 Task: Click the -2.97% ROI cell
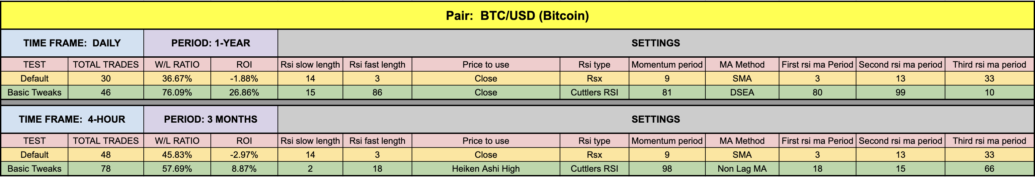coord(244,154)
